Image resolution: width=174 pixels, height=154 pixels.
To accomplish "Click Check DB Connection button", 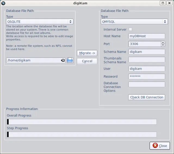I will 147,97.
